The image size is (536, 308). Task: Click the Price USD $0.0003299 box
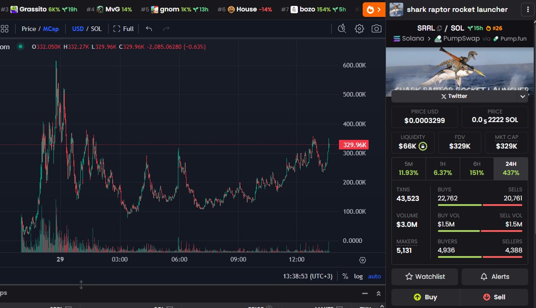click(x=425, y=117)
